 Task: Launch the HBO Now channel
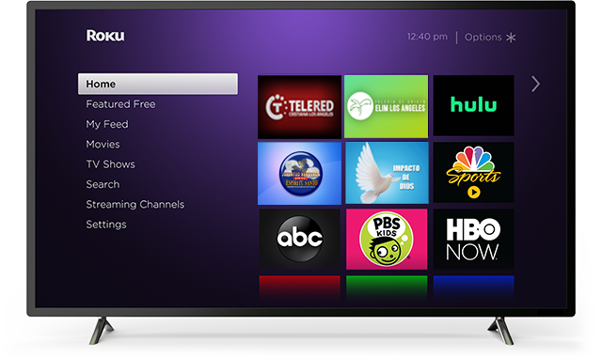tap(473, 239)
